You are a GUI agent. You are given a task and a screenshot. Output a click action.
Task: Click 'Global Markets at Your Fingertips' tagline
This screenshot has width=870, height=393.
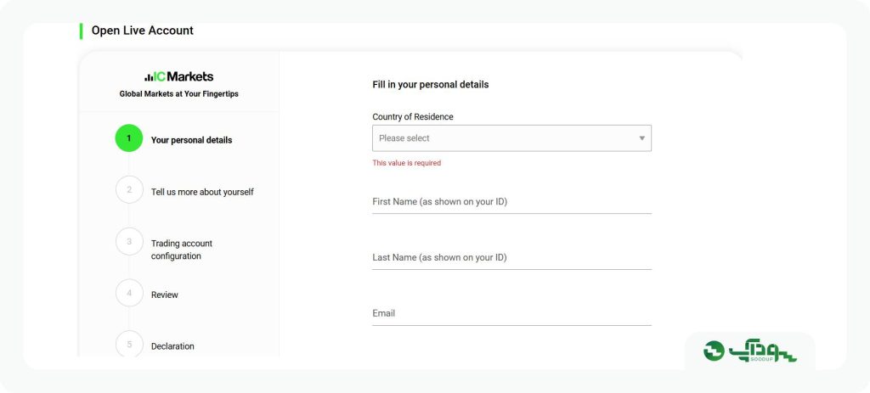[x=178, y=94]
